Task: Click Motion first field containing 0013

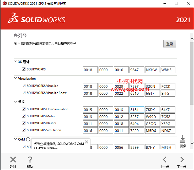Action: tap(90, 117)
